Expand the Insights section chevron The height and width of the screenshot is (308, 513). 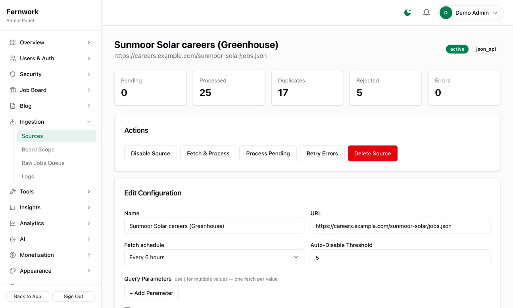pyautogui.click(x=89, y=207)
